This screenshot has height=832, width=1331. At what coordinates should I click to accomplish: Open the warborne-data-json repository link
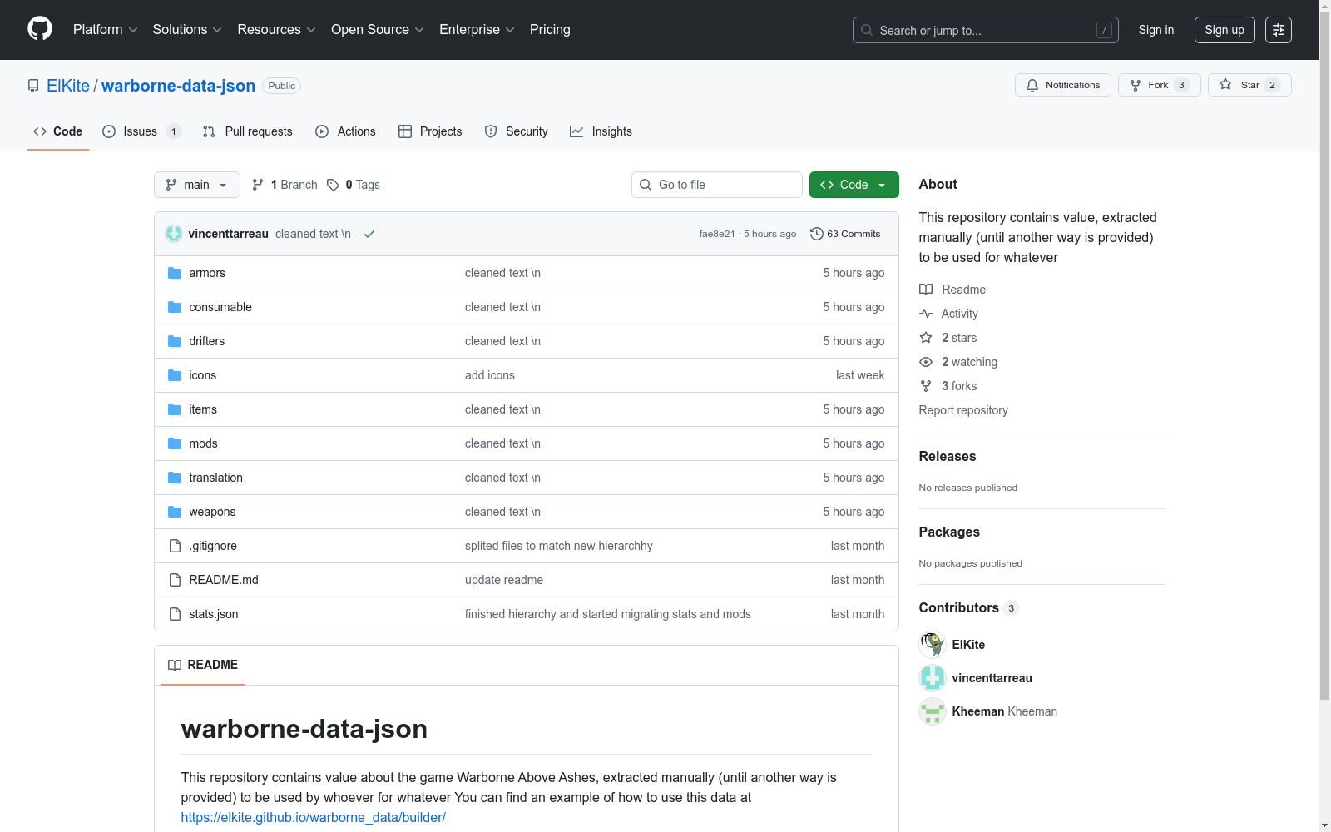coord(178,86)
